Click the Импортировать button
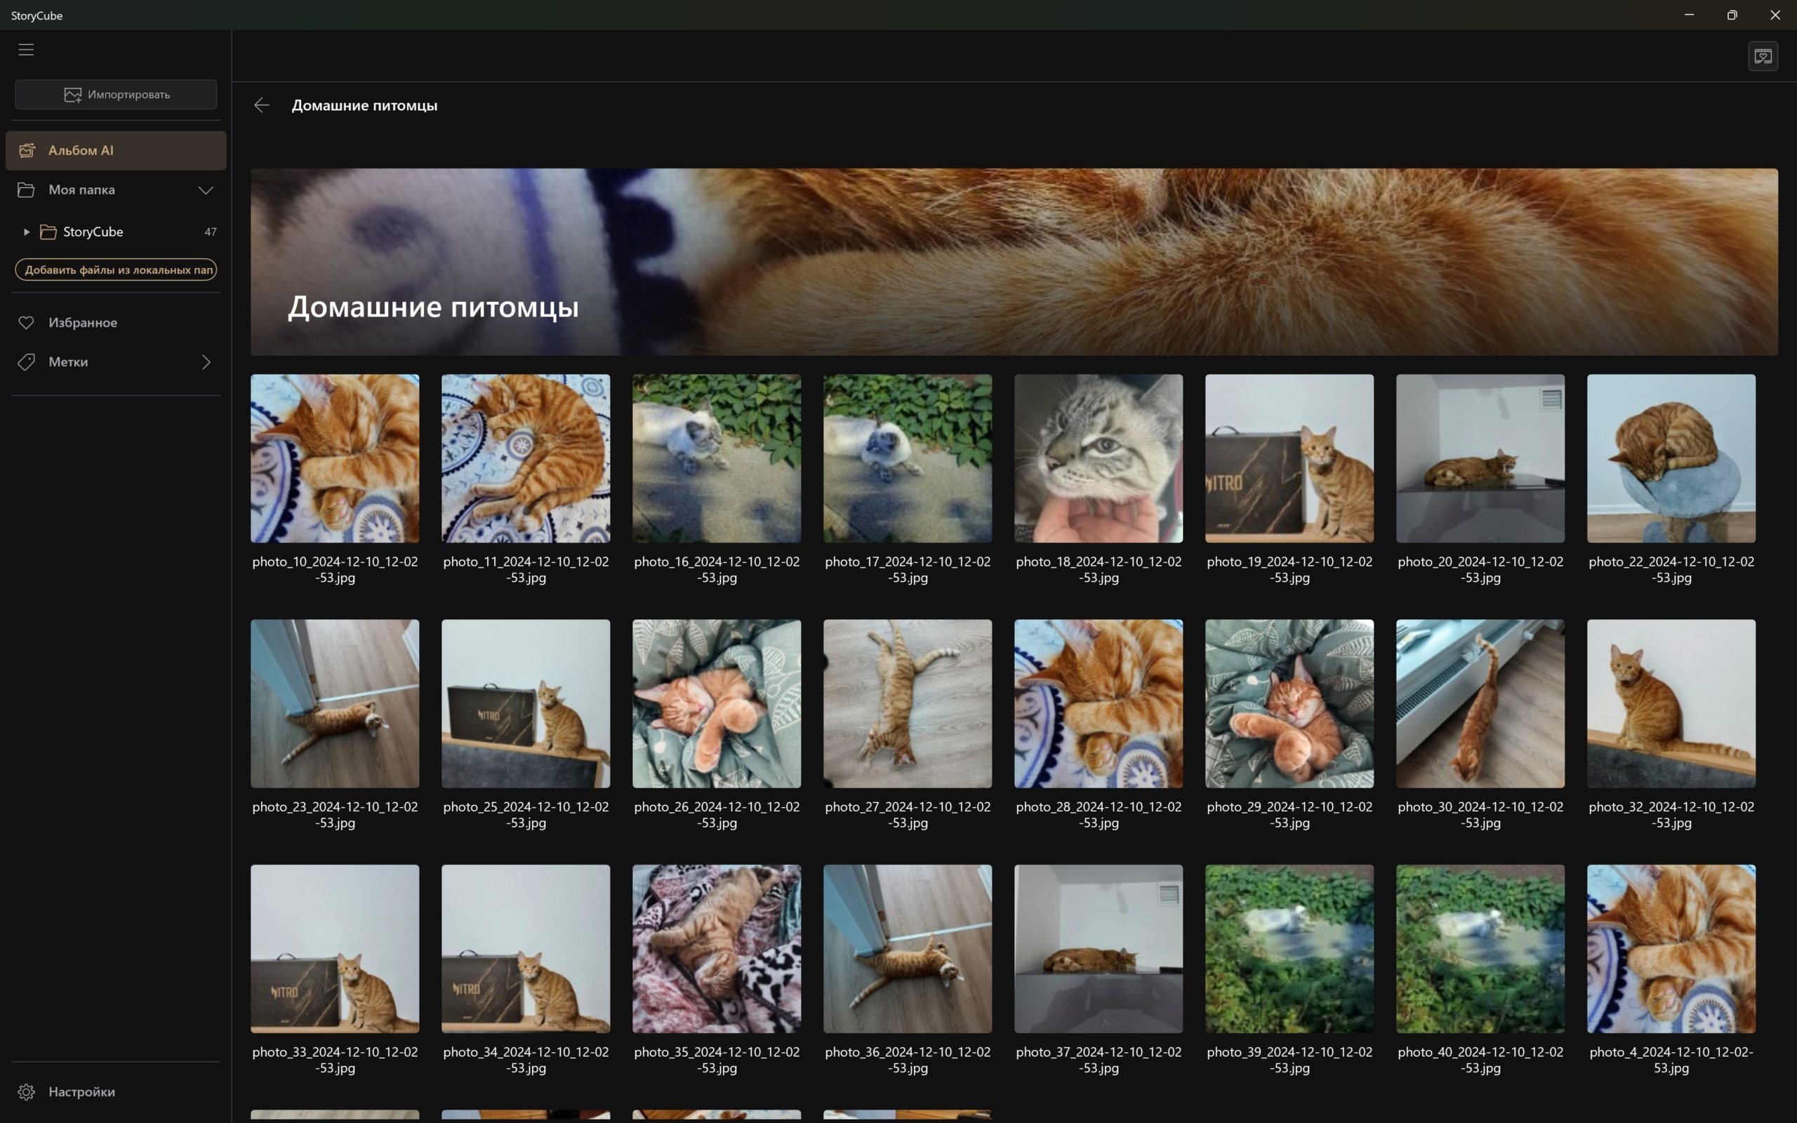The height and width of the screenshot is (1123, 1797). coord(116,94)
